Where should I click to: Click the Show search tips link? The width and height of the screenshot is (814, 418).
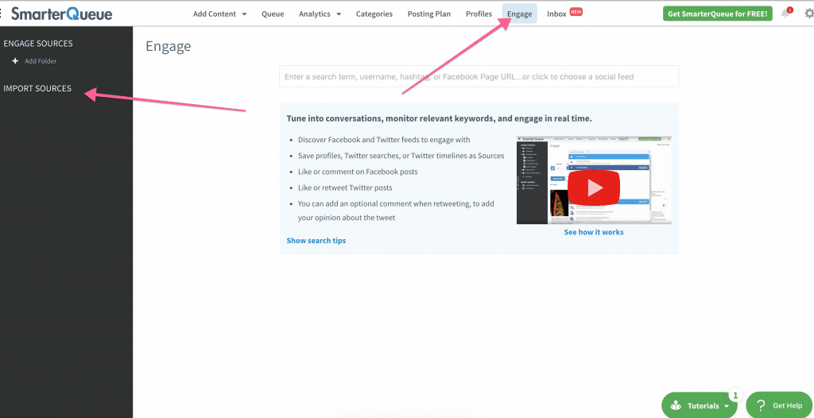[316, 241]
